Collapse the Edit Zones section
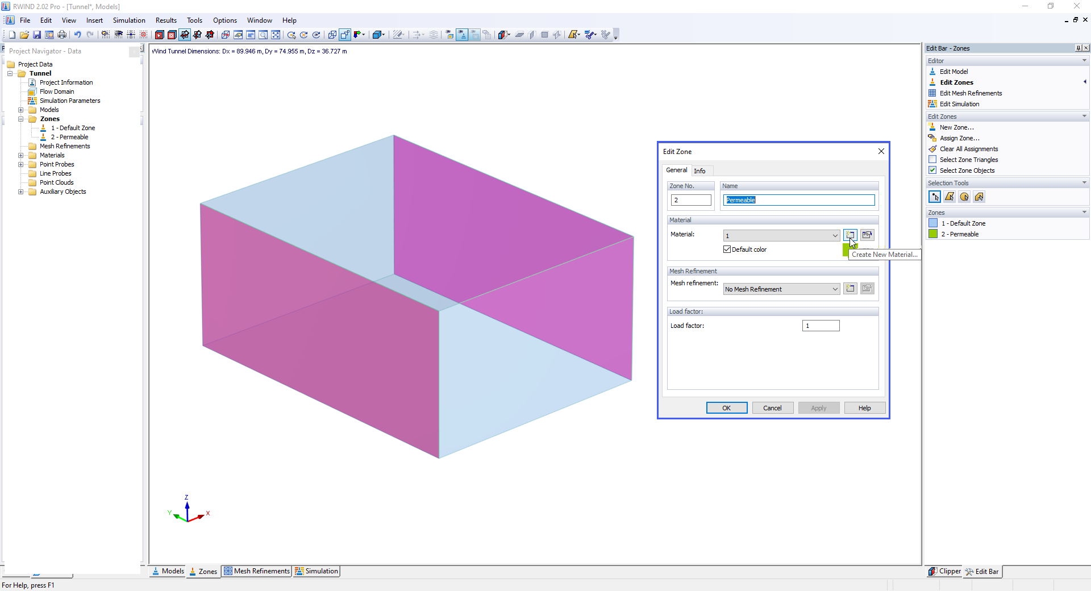The height and width of the screenshot is (591, 1091). click(1084, 116)
